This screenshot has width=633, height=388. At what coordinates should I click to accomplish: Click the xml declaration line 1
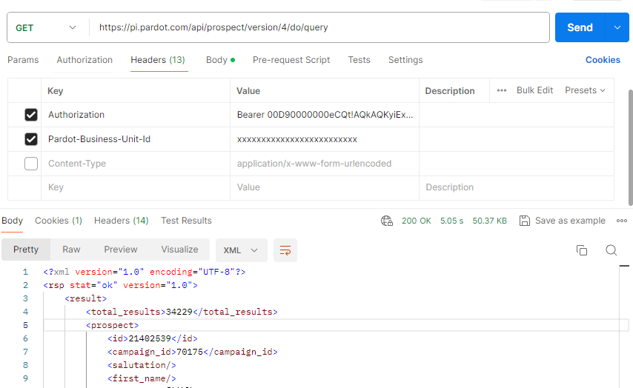click(144, 272)
